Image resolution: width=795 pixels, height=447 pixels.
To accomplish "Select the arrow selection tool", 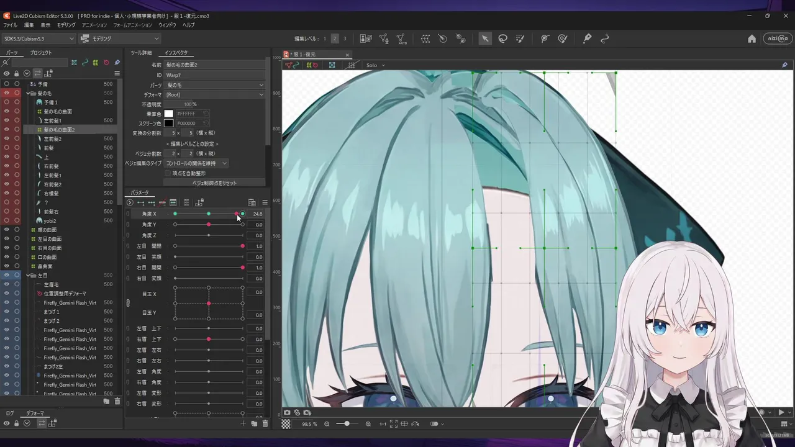I will pos(485,38).
